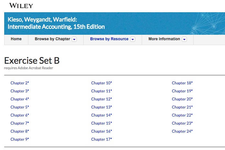Open the Browse by Chapter menu
The height and width of the screenshot is (150, 225).
[52, 39]
